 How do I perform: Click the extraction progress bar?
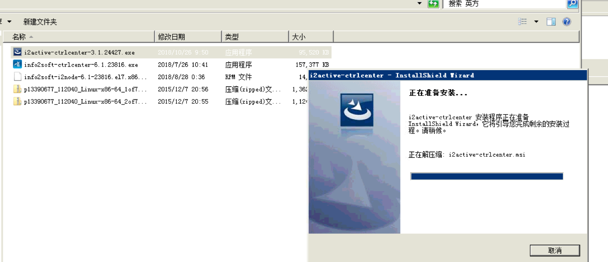coord(487,176)
